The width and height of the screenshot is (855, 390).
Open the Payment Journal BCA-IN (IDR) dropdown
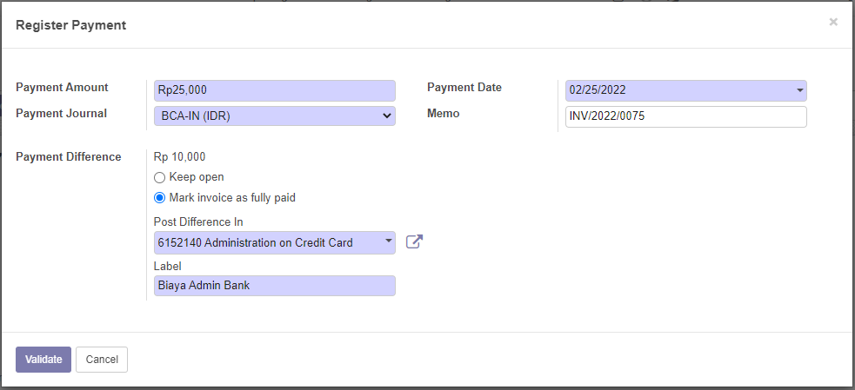tap(274, 116)
